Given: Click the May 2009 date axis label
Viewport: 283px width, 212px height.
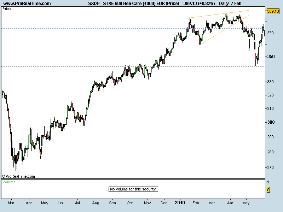Looking at the screenshot, I should [45, 203].
